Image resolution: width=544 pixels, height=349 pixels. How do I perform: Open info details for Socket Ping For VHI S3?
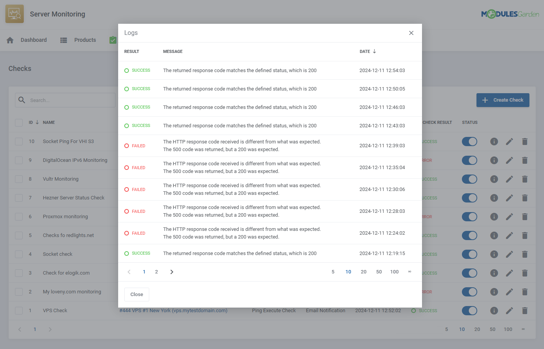click(x=494, y=142)
